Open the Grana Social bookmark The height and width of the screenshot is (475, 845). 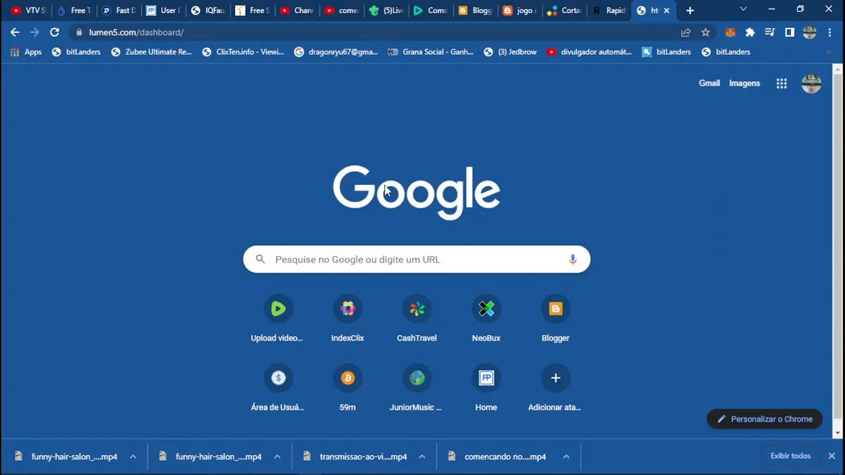click(x=430, y=51)
